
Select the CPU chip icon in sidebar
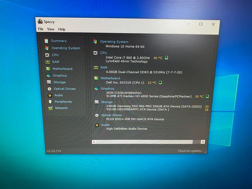tap(47, 55)
